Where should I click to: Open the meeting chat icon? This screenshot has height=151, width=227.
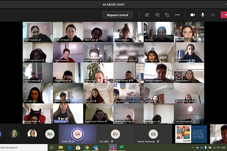pos(157,15)
